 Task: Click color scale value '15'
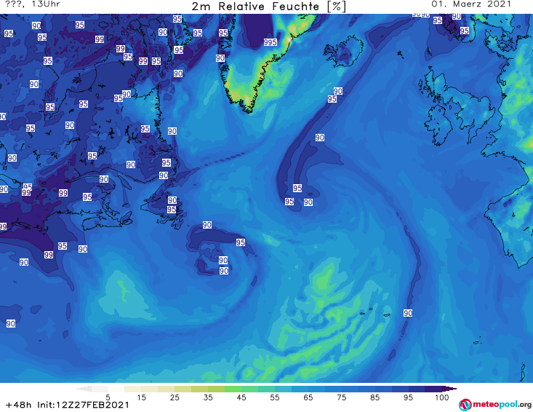(x=141, y=397)
